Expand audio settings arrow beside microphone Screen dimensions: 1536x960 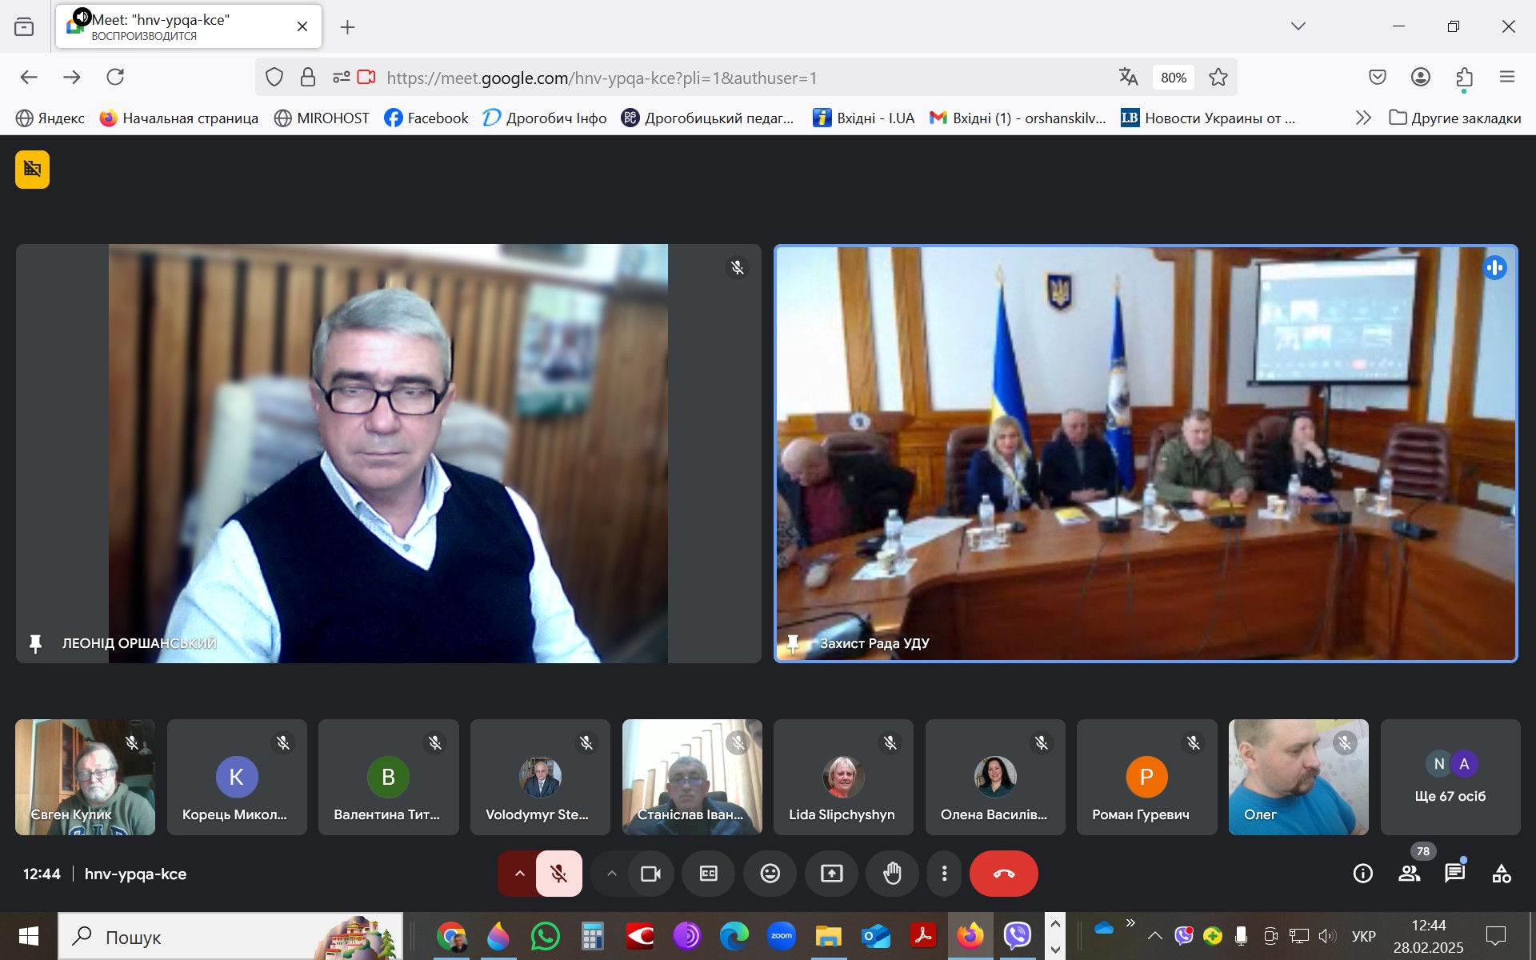(x=519, y=874)
